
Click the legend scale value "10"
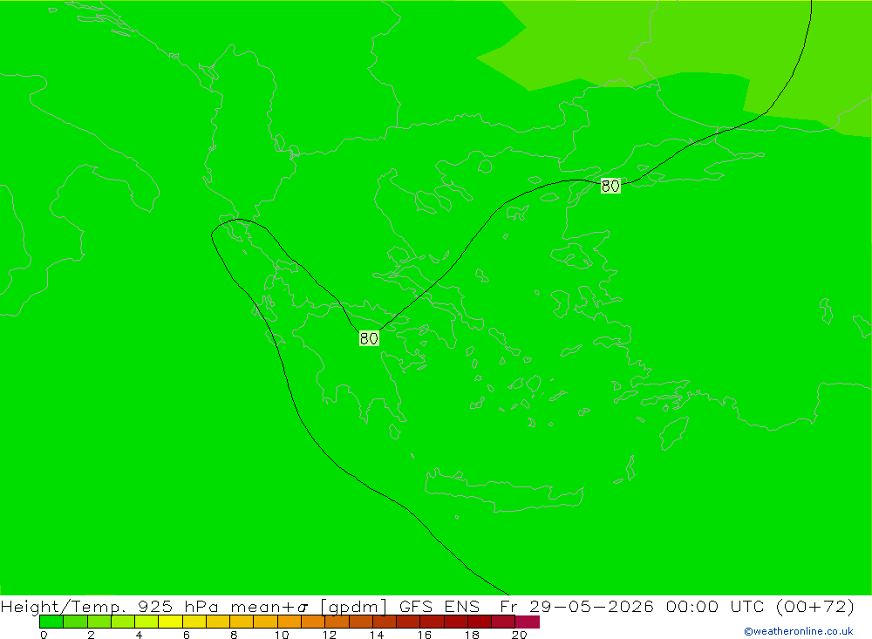pyautogui.click(x=282, y=635)
